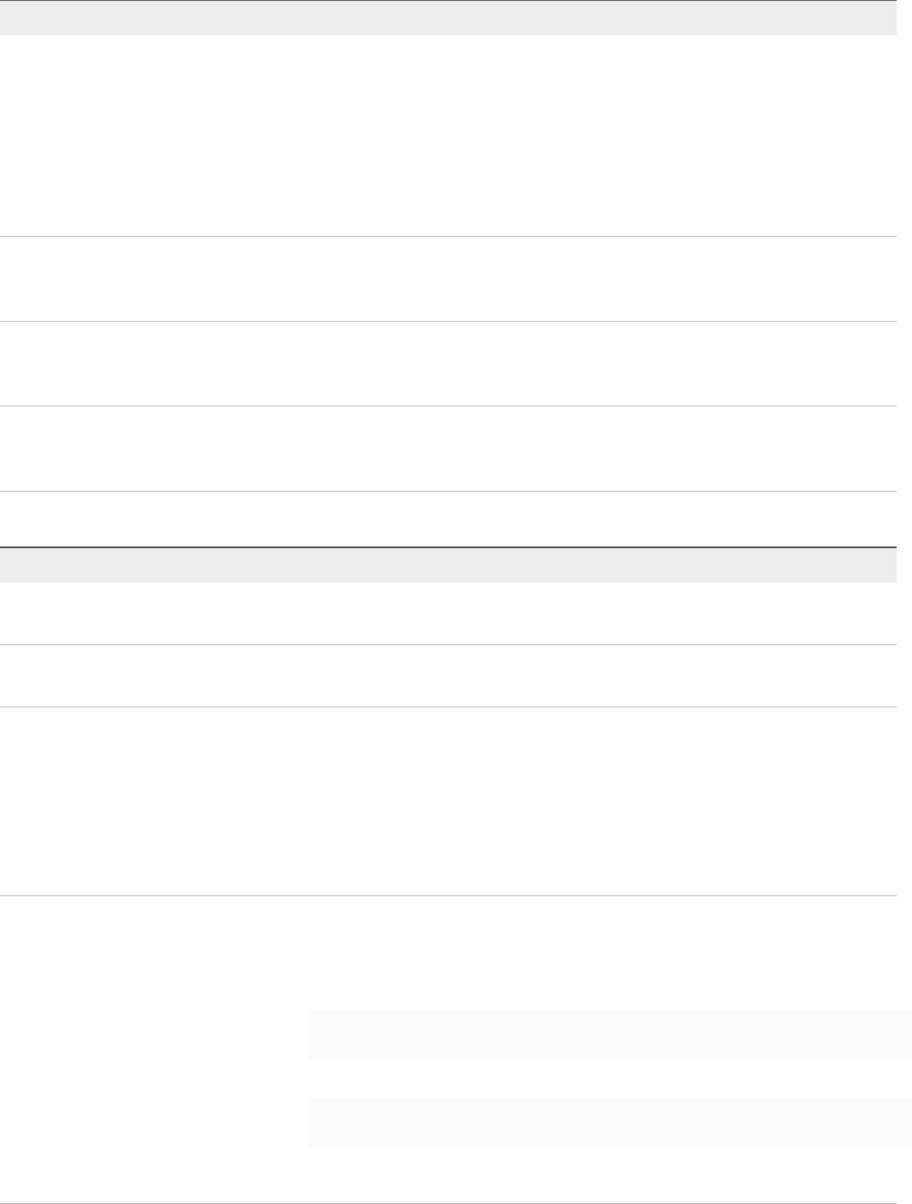
Task: Select the short last row of upper table
Action: [x=448, y=519]
